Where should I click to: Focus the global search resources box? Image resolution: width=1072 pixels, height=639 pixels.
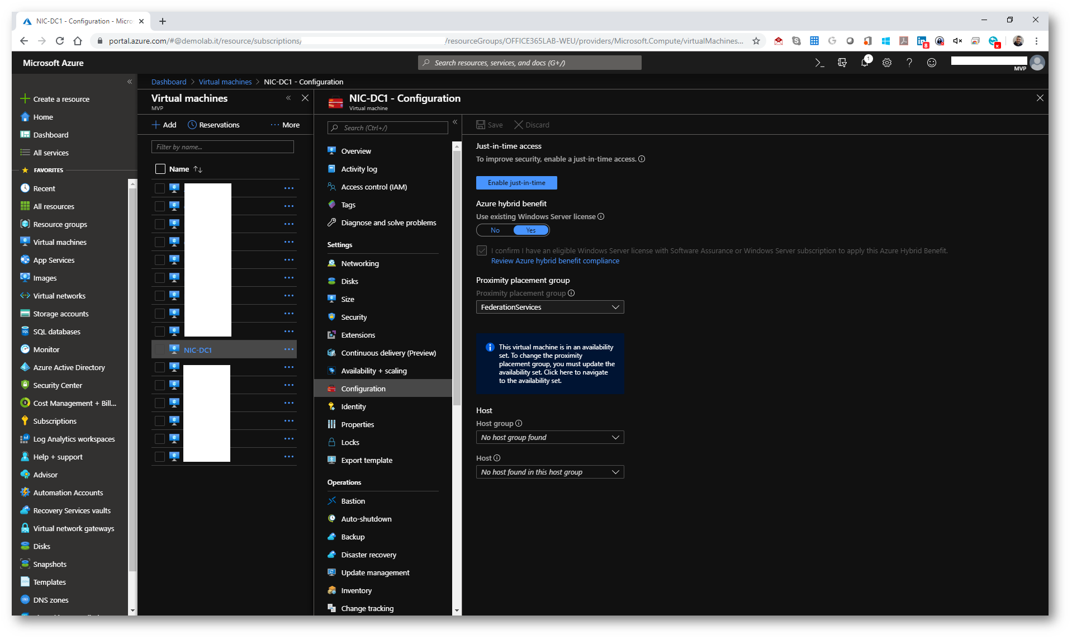[530, 63]
